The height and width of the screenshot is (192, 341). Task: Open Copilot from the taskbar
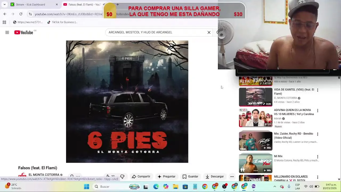pyautogui.click(x=166, y=187)
